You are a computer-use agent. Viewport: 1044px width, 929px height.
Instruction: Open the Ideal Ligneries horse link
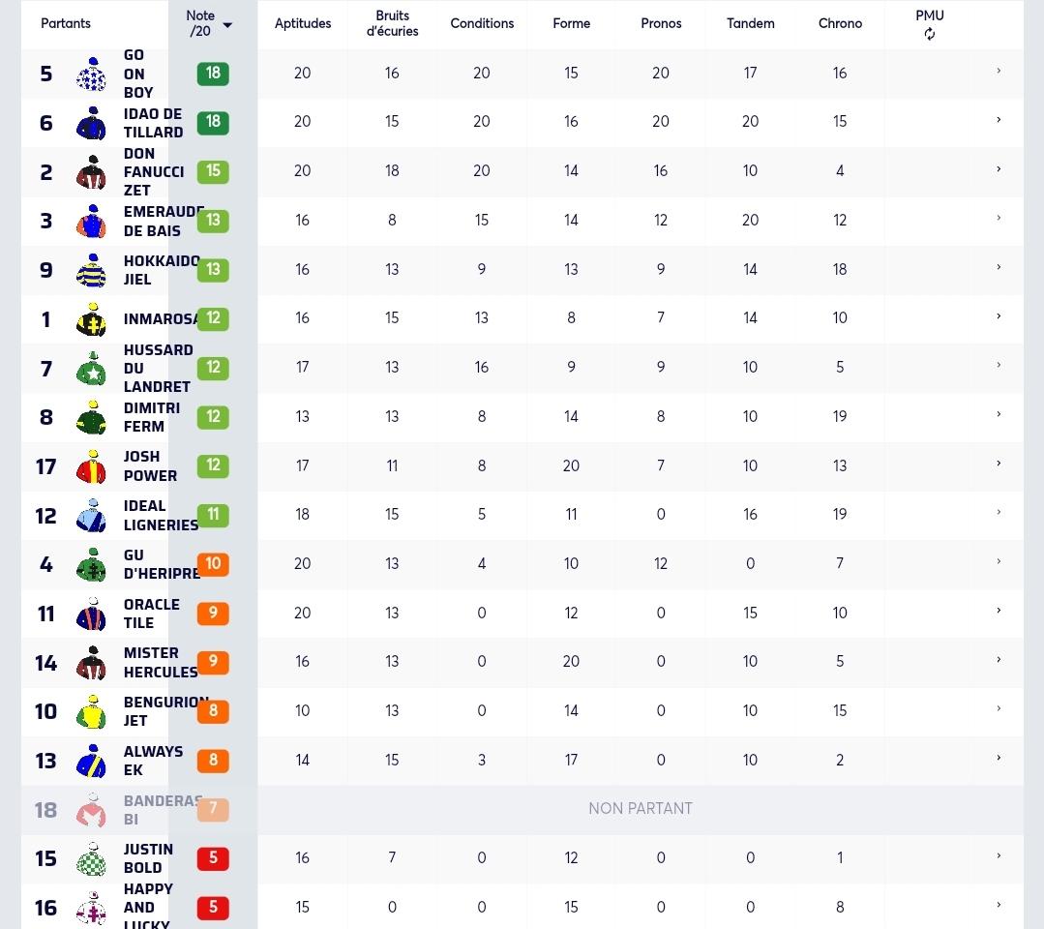162,516
